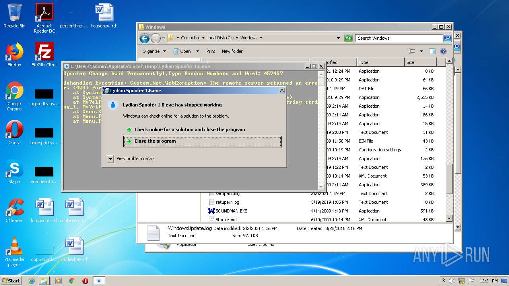Select DAT File type cell
The width and height of the screenshot is (509, 286).
[x=366, y=89]
